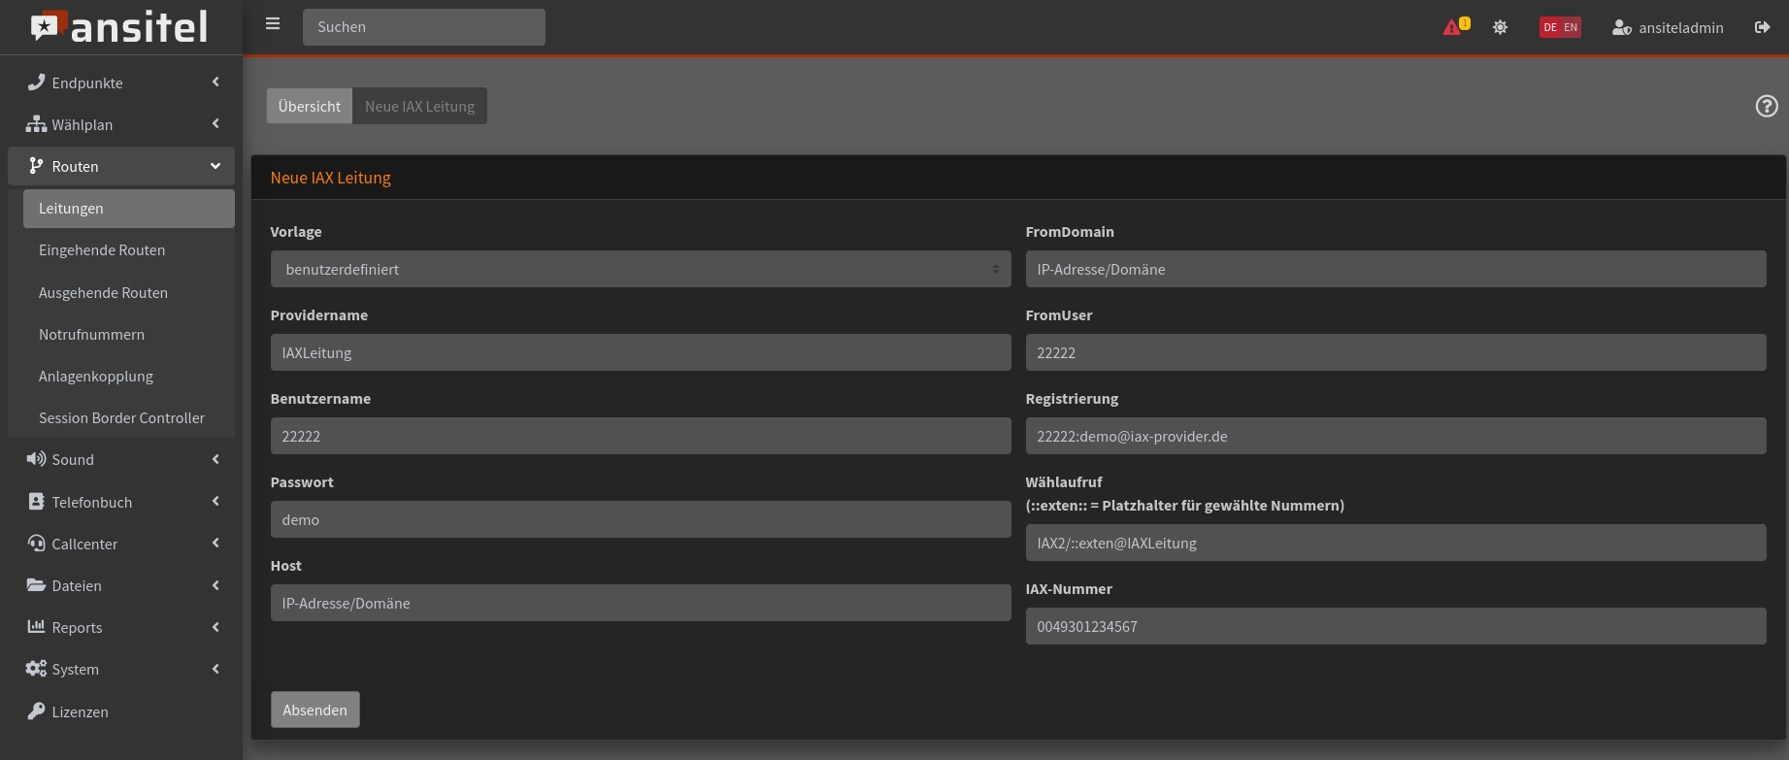The width and height of the screenshot is (1789, 760).
Task: Open the Vorlage dropdown
Action: pyautogui.click(x=640, y=269)
